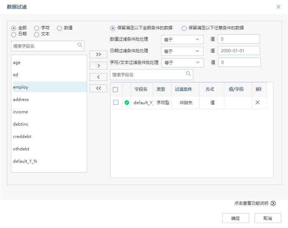Click the 确定 confirm button
This screenshot has height=228, width=288.
235,218
